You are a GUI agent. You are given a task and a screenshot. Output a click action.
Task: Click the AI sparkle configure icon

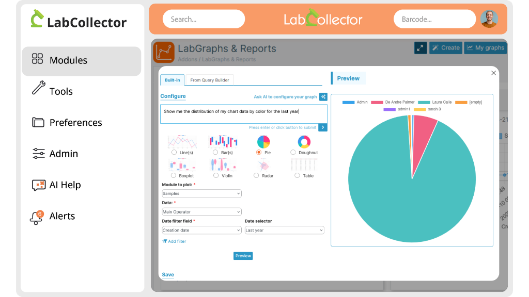(323, 96)
